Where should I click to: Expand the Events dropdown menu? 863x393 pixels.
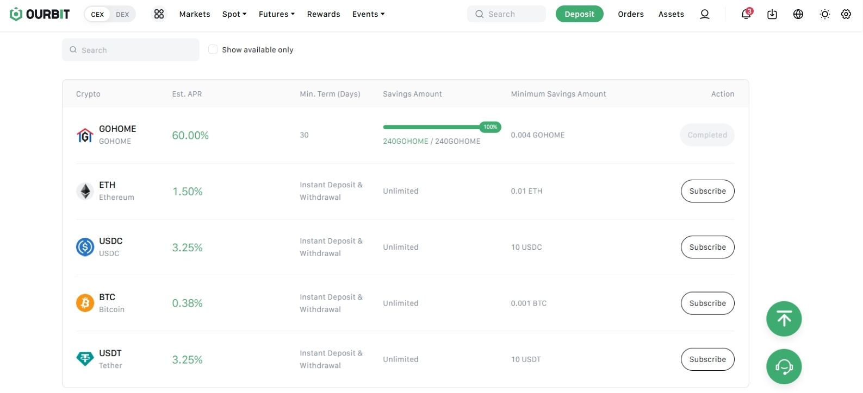point(368,14)
